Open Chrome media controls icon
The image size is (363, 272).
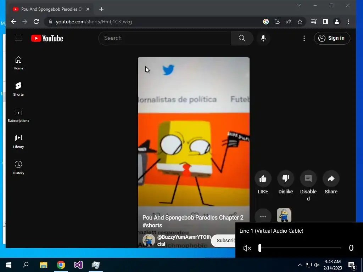pos(314,22)
